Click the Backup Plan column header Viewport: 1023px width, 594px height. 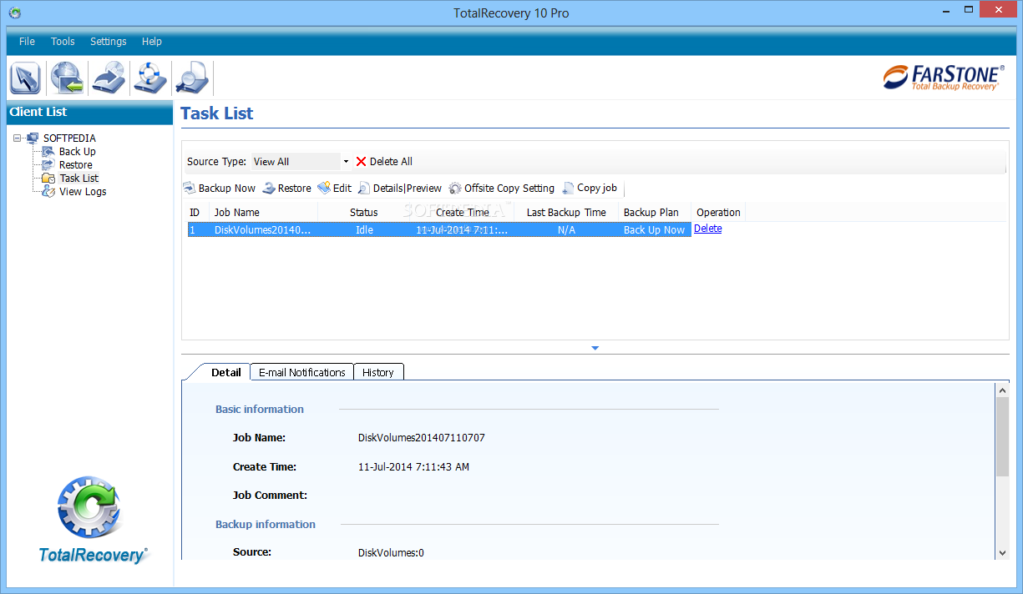(x=655, y=212)
